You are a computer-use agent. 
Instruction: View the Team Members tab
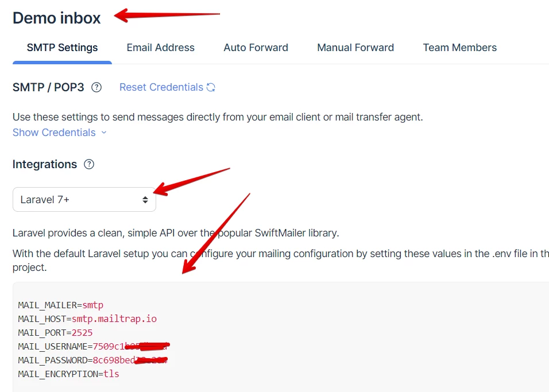459,48
